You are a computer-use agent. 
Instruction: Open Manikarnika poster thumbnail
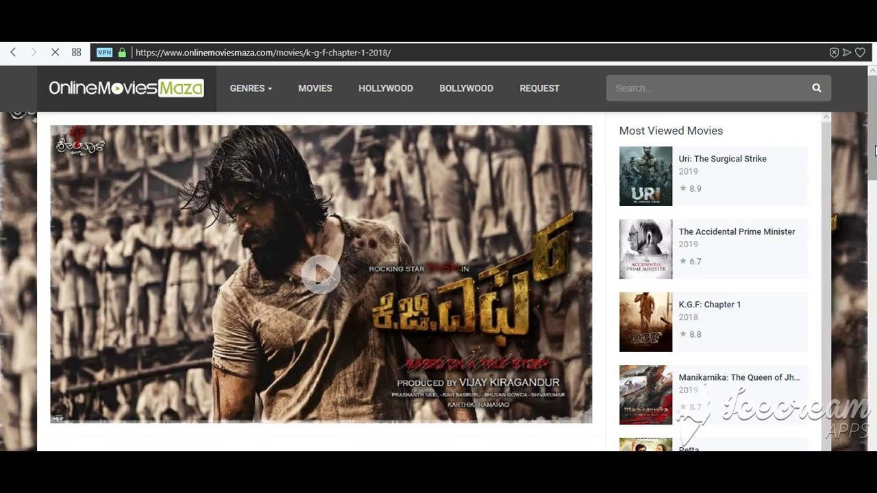tap(645, 395)
